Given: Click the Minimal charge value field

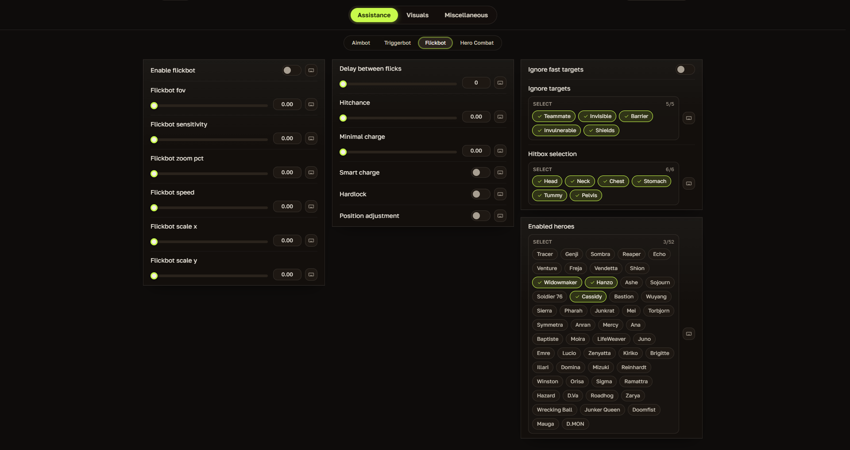Looking at the screenshot, I should (476, 151).
